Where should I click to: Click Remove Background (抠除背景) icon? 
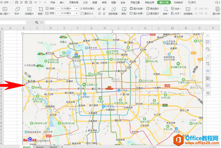coord(114,9)
